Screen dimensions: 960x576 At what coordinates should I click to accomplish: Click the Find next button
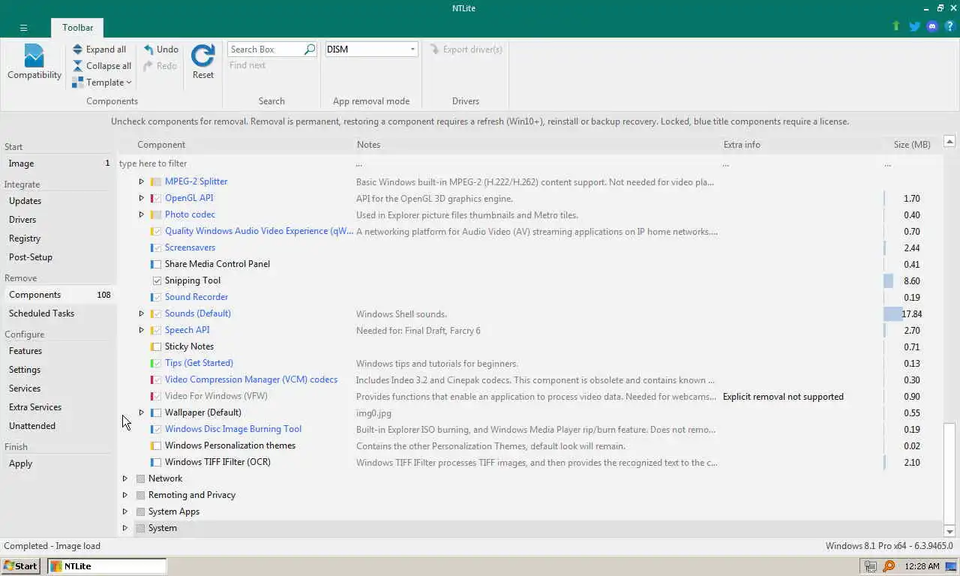(247, 65)
